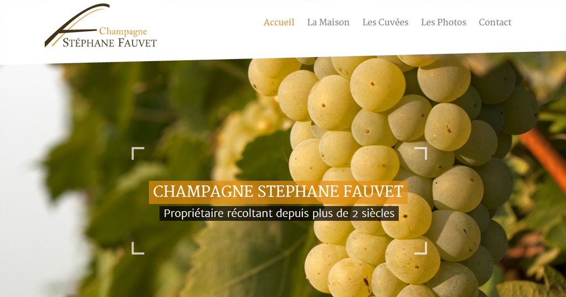Click the lower-left corner bracket of caption frame
The width and height of the screenshot is (566, 297).
pyautogui.click(x=138, y=248)
